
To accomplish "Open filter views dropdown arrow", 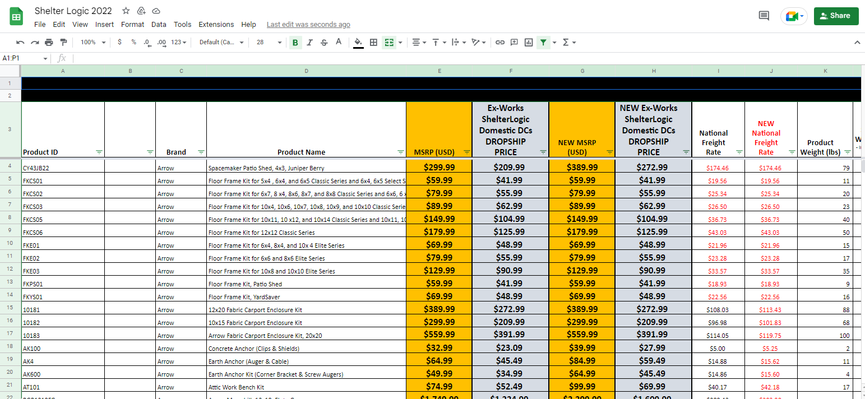I will click(554, 42).
